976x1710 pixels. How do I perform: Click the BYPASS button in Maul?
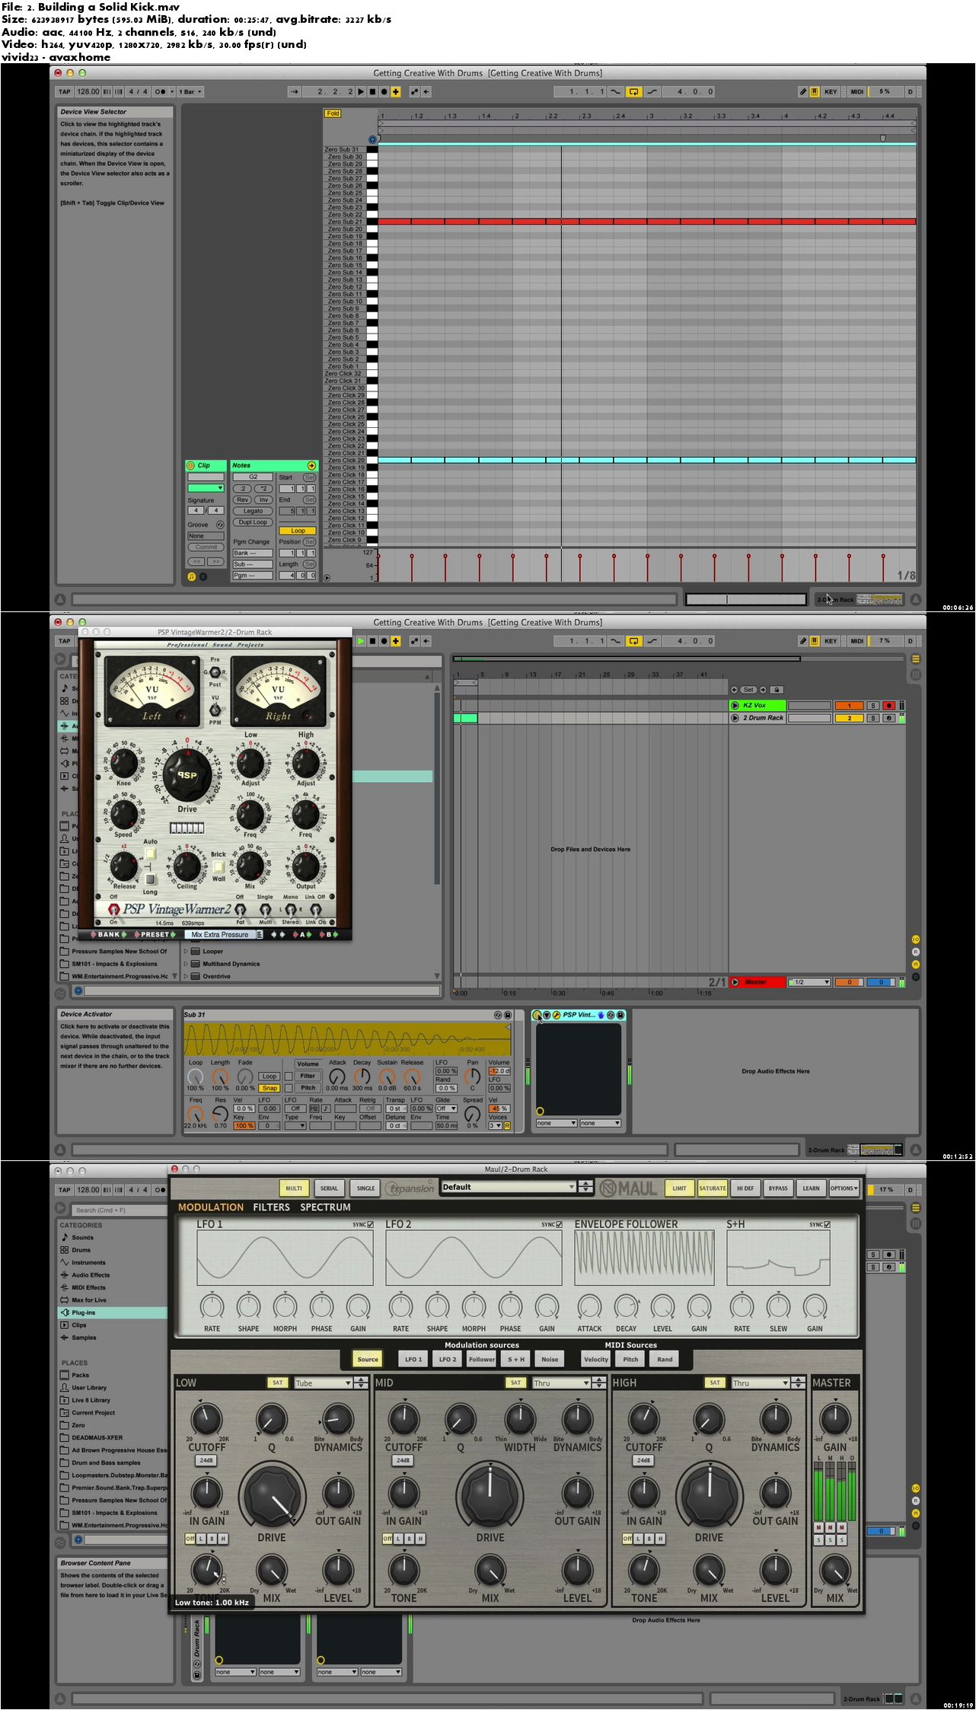click(x=777, y=1188)
